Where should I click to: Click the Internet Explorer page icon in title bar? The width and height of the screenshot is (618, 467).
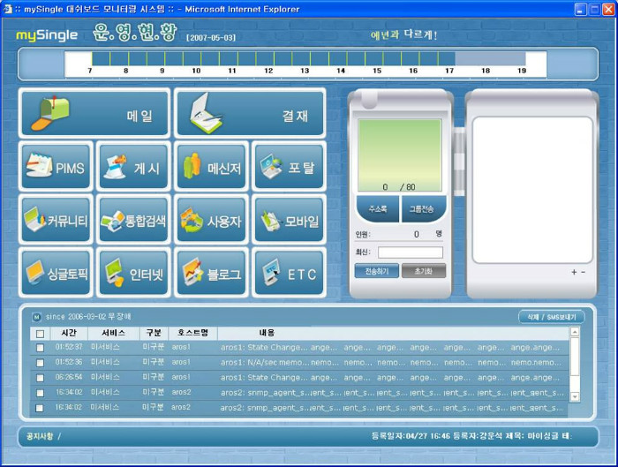tap(7, 9)
